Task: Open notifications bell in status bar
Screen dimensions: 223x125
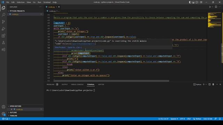Action: coord(220,119)
